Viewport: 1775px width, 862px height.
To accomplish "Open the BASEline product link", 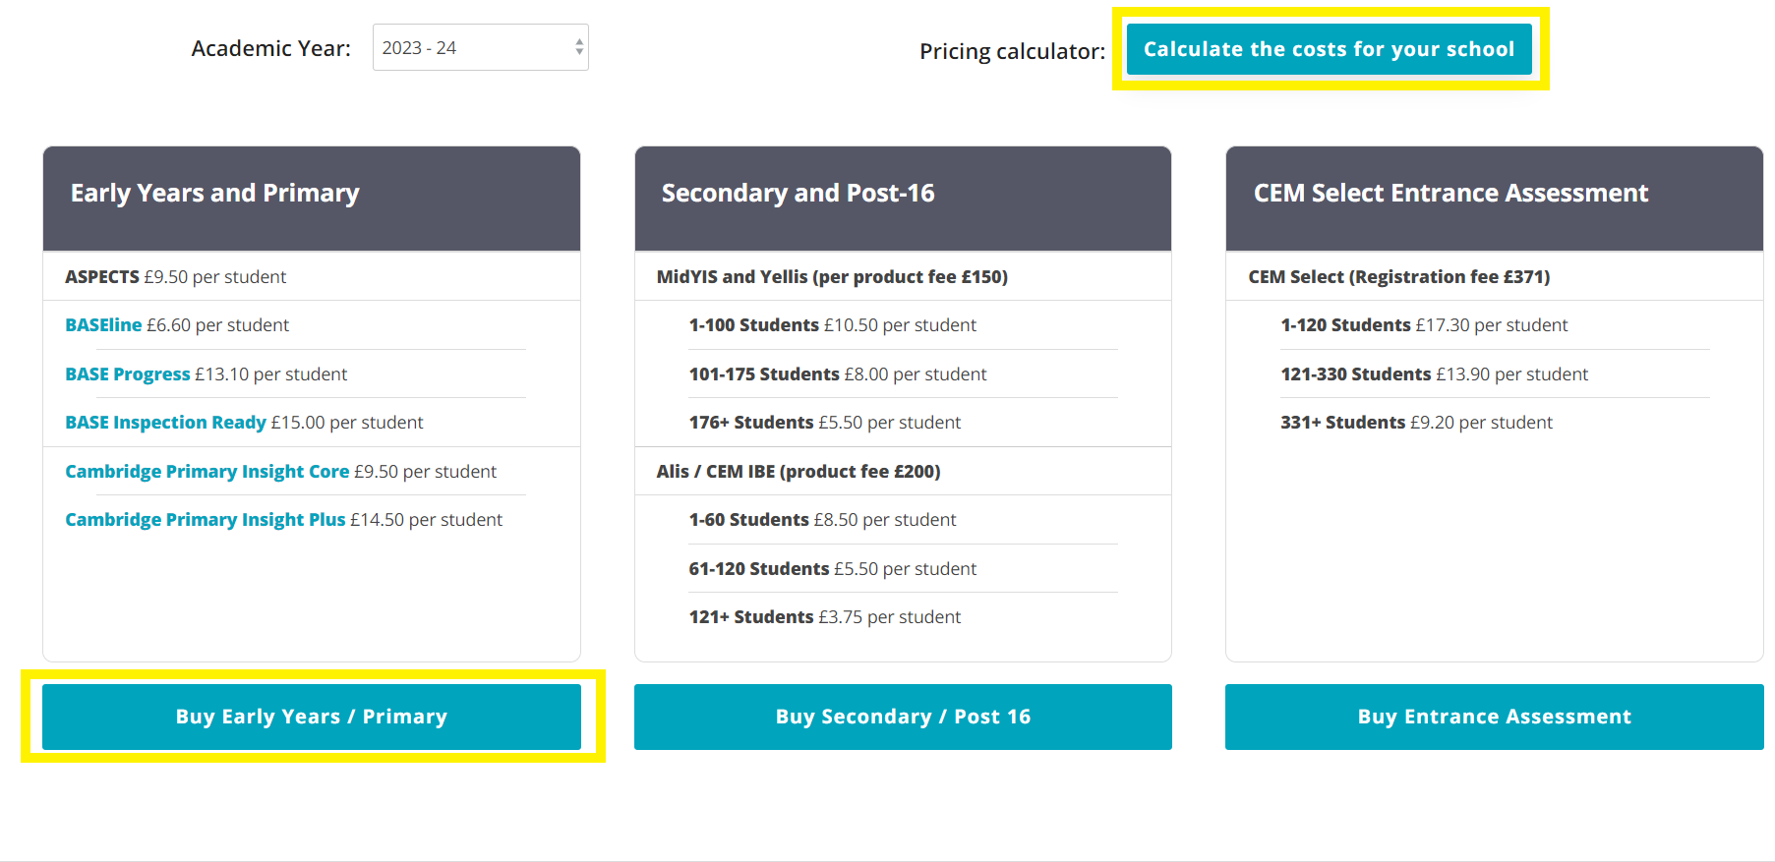I will (103, 325).
